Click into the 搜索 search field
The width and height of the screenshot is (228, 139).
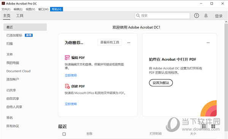point(162,16)
